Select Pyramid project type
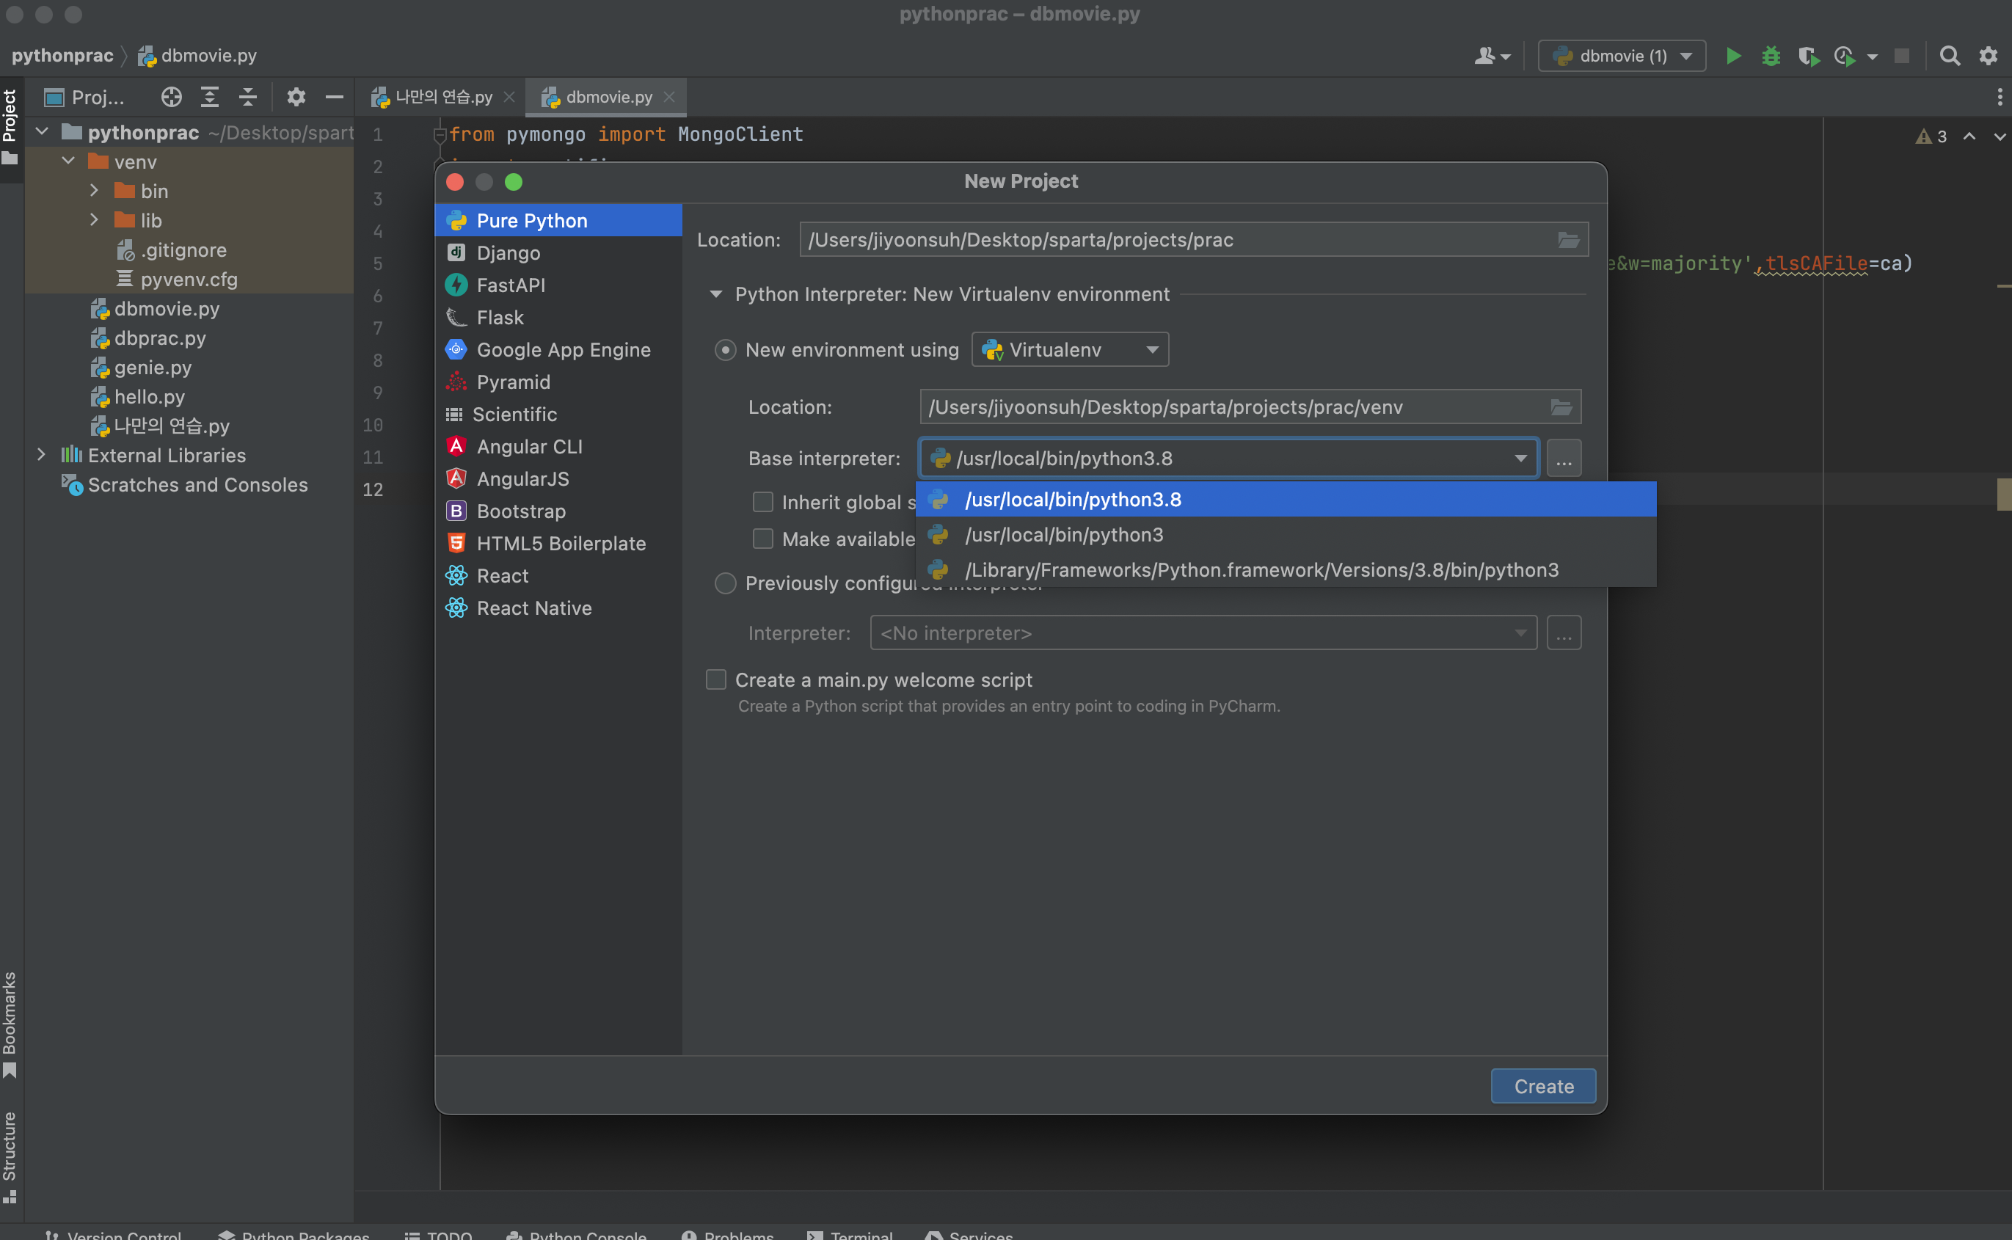This screenshot has height=1240, width=2012. (x=558, y=382)
